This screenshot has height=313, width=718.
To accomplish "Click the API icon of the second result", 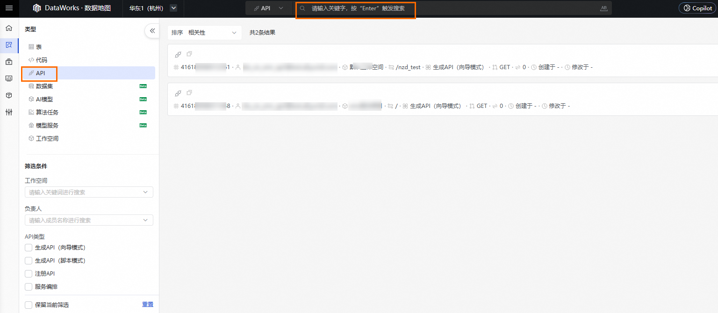I will (x=178, y=93).
